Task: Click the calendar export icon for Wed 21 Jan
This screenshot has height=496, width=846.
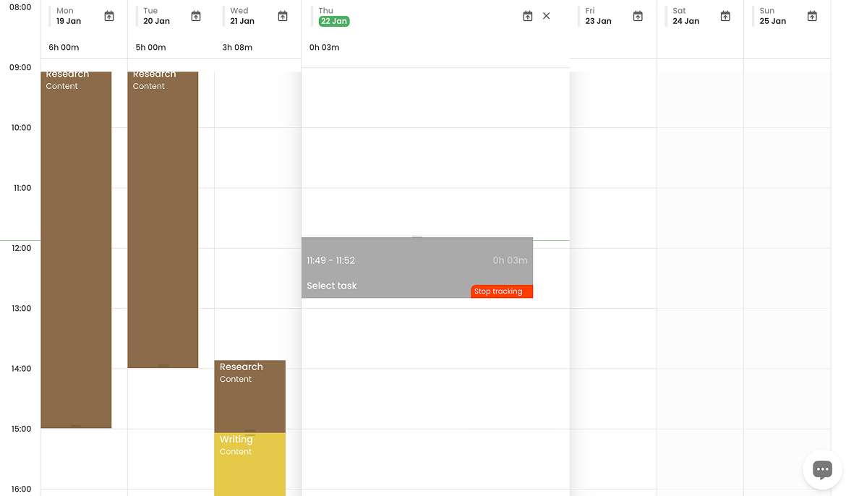Action: tap(282, 15)
